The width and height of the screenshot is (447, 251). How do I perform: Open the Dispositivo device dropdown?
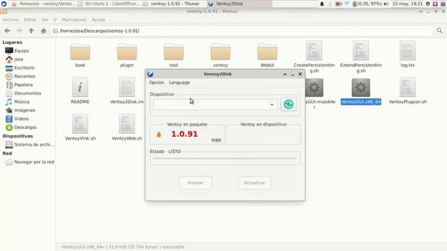(x=215, y=105)
